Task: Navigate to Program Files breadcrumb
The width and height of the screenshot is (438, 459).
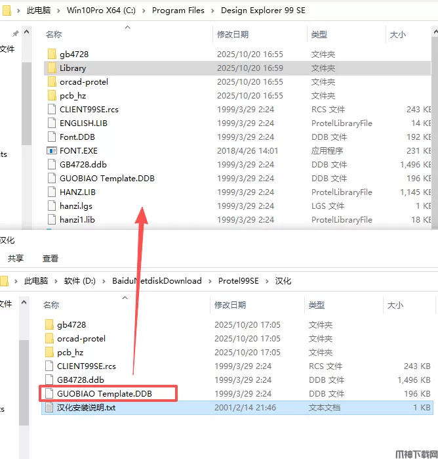Action: pyautogui.click(x=178, y=11)
